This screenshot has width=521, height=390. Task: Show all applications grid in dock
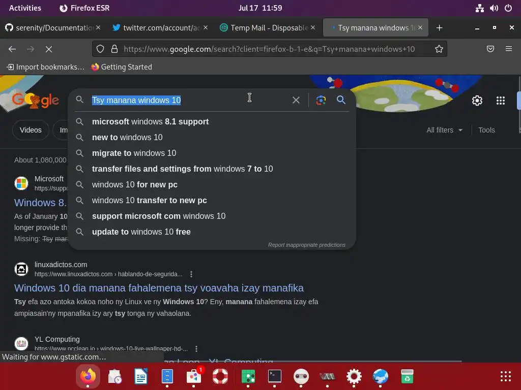pos(505,376)
